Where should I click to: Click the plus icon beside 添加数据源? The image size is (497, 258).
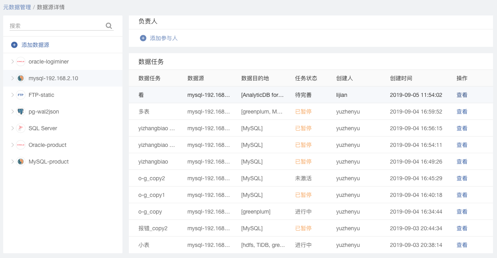coord(14,45)
